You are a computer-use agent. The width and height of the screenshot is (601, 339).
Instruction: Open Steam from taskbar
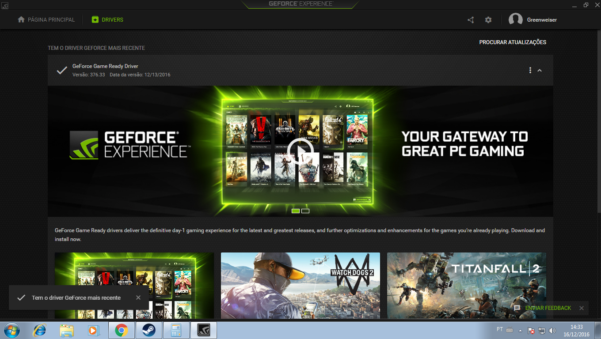148,330
